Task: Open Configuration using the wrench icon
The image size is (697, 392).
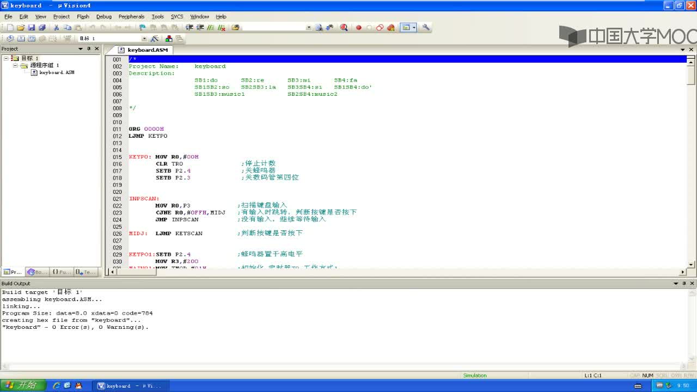Action: (425, 28)
